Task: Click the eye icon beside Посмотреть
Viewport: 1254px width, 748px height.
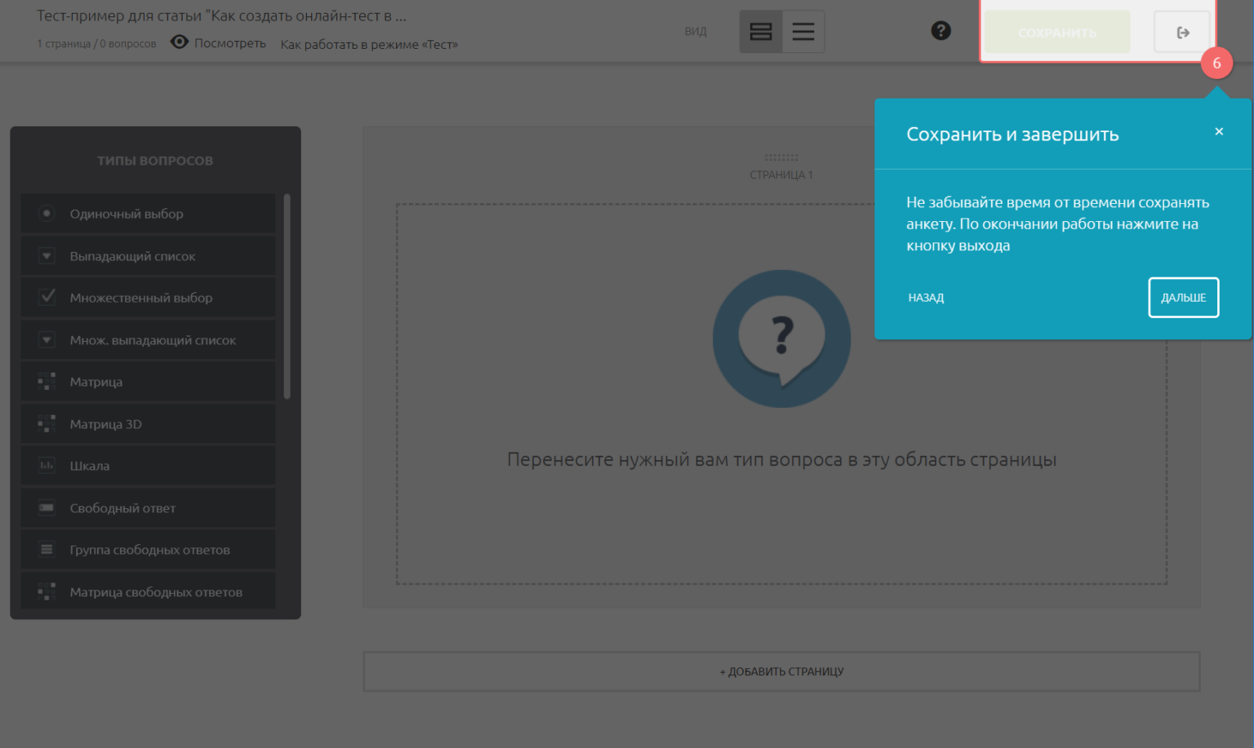Action: coord(180,42)
